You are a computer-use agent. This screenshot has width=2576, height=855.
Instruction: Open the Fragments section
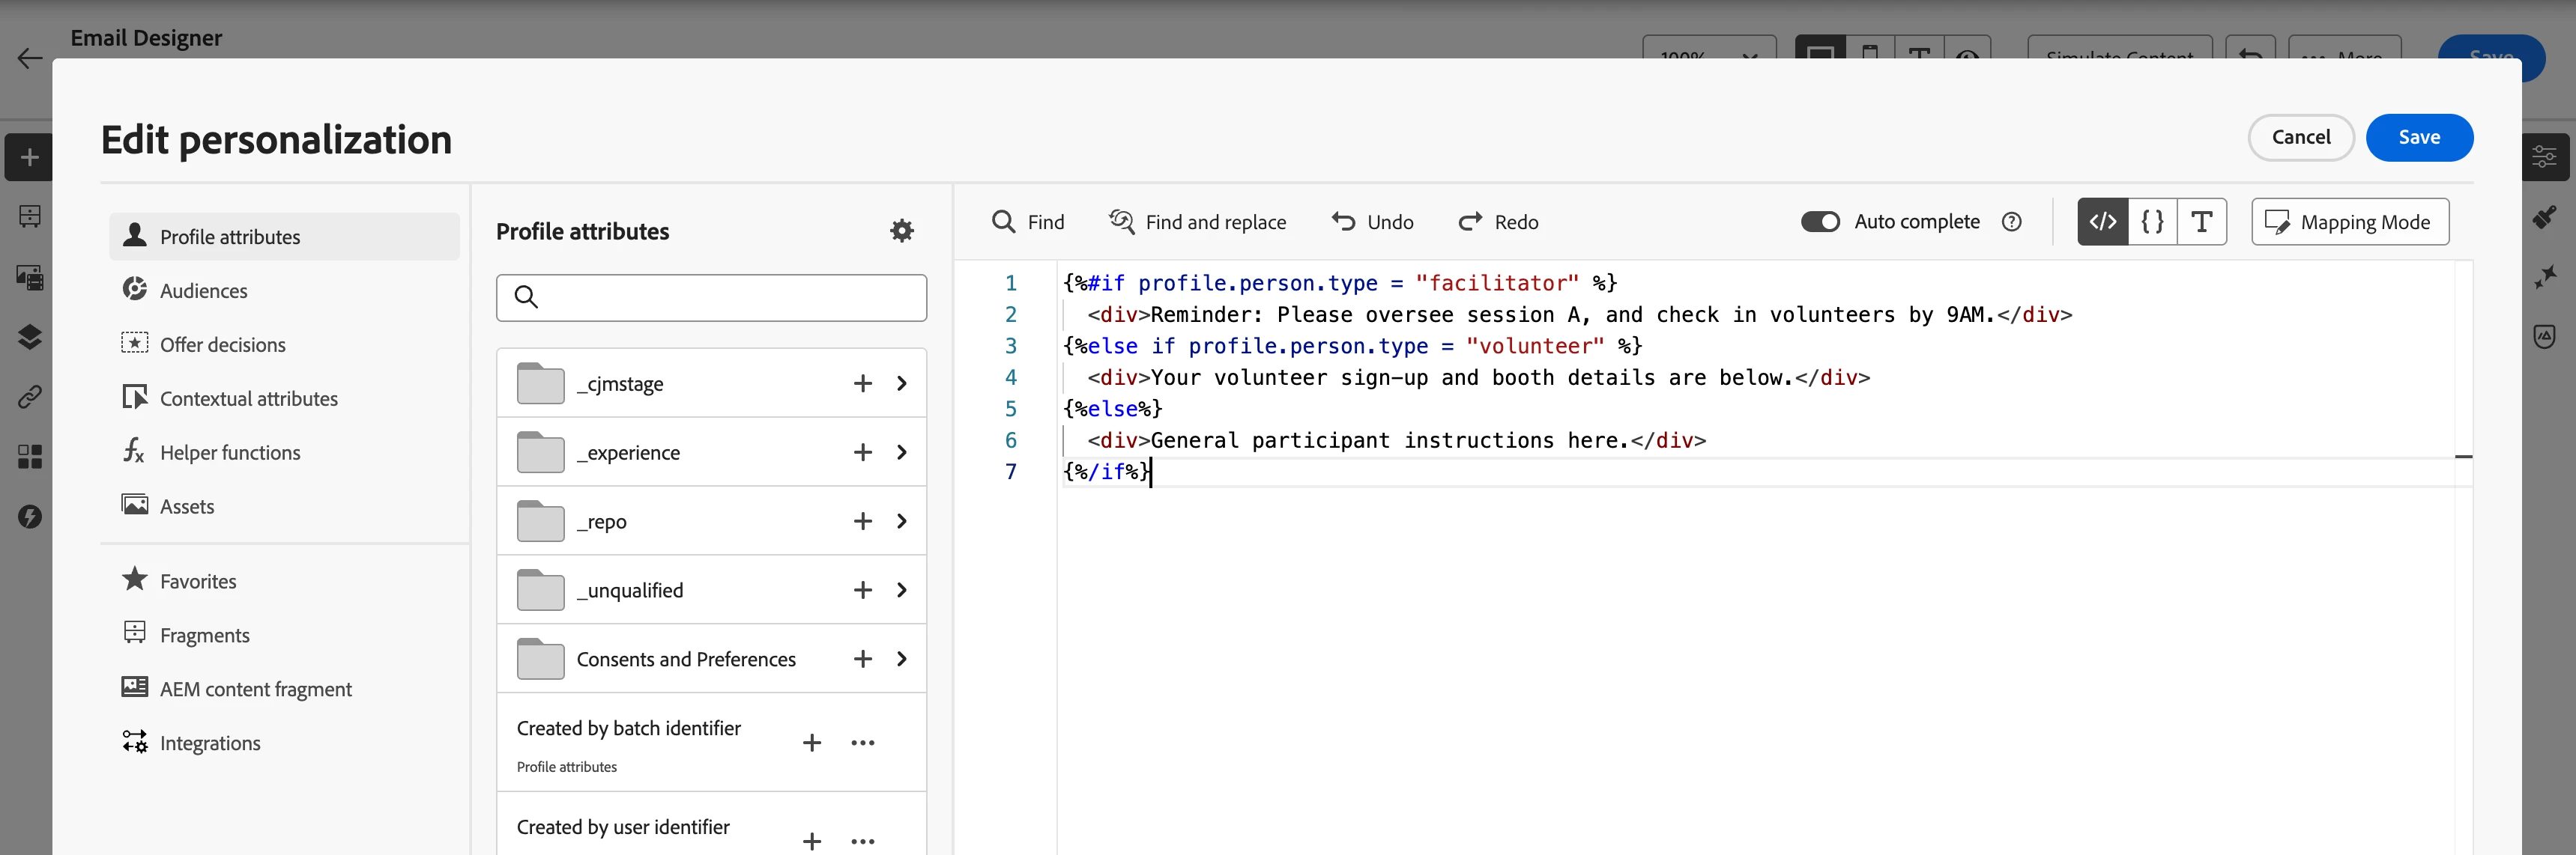204,635
